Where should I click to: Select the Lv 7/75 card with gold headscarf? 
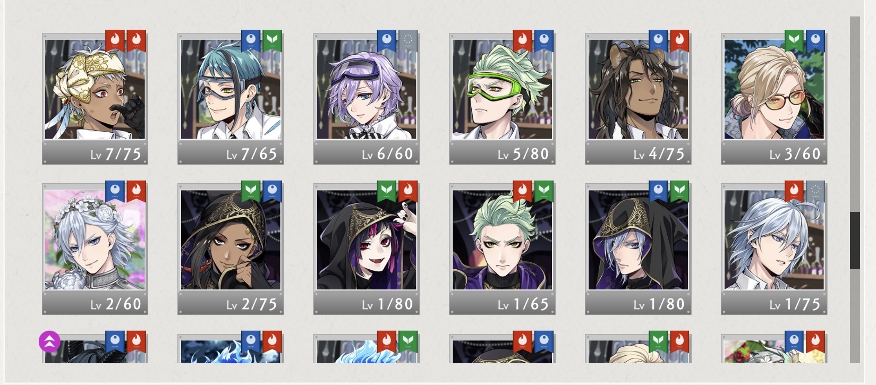95,99
